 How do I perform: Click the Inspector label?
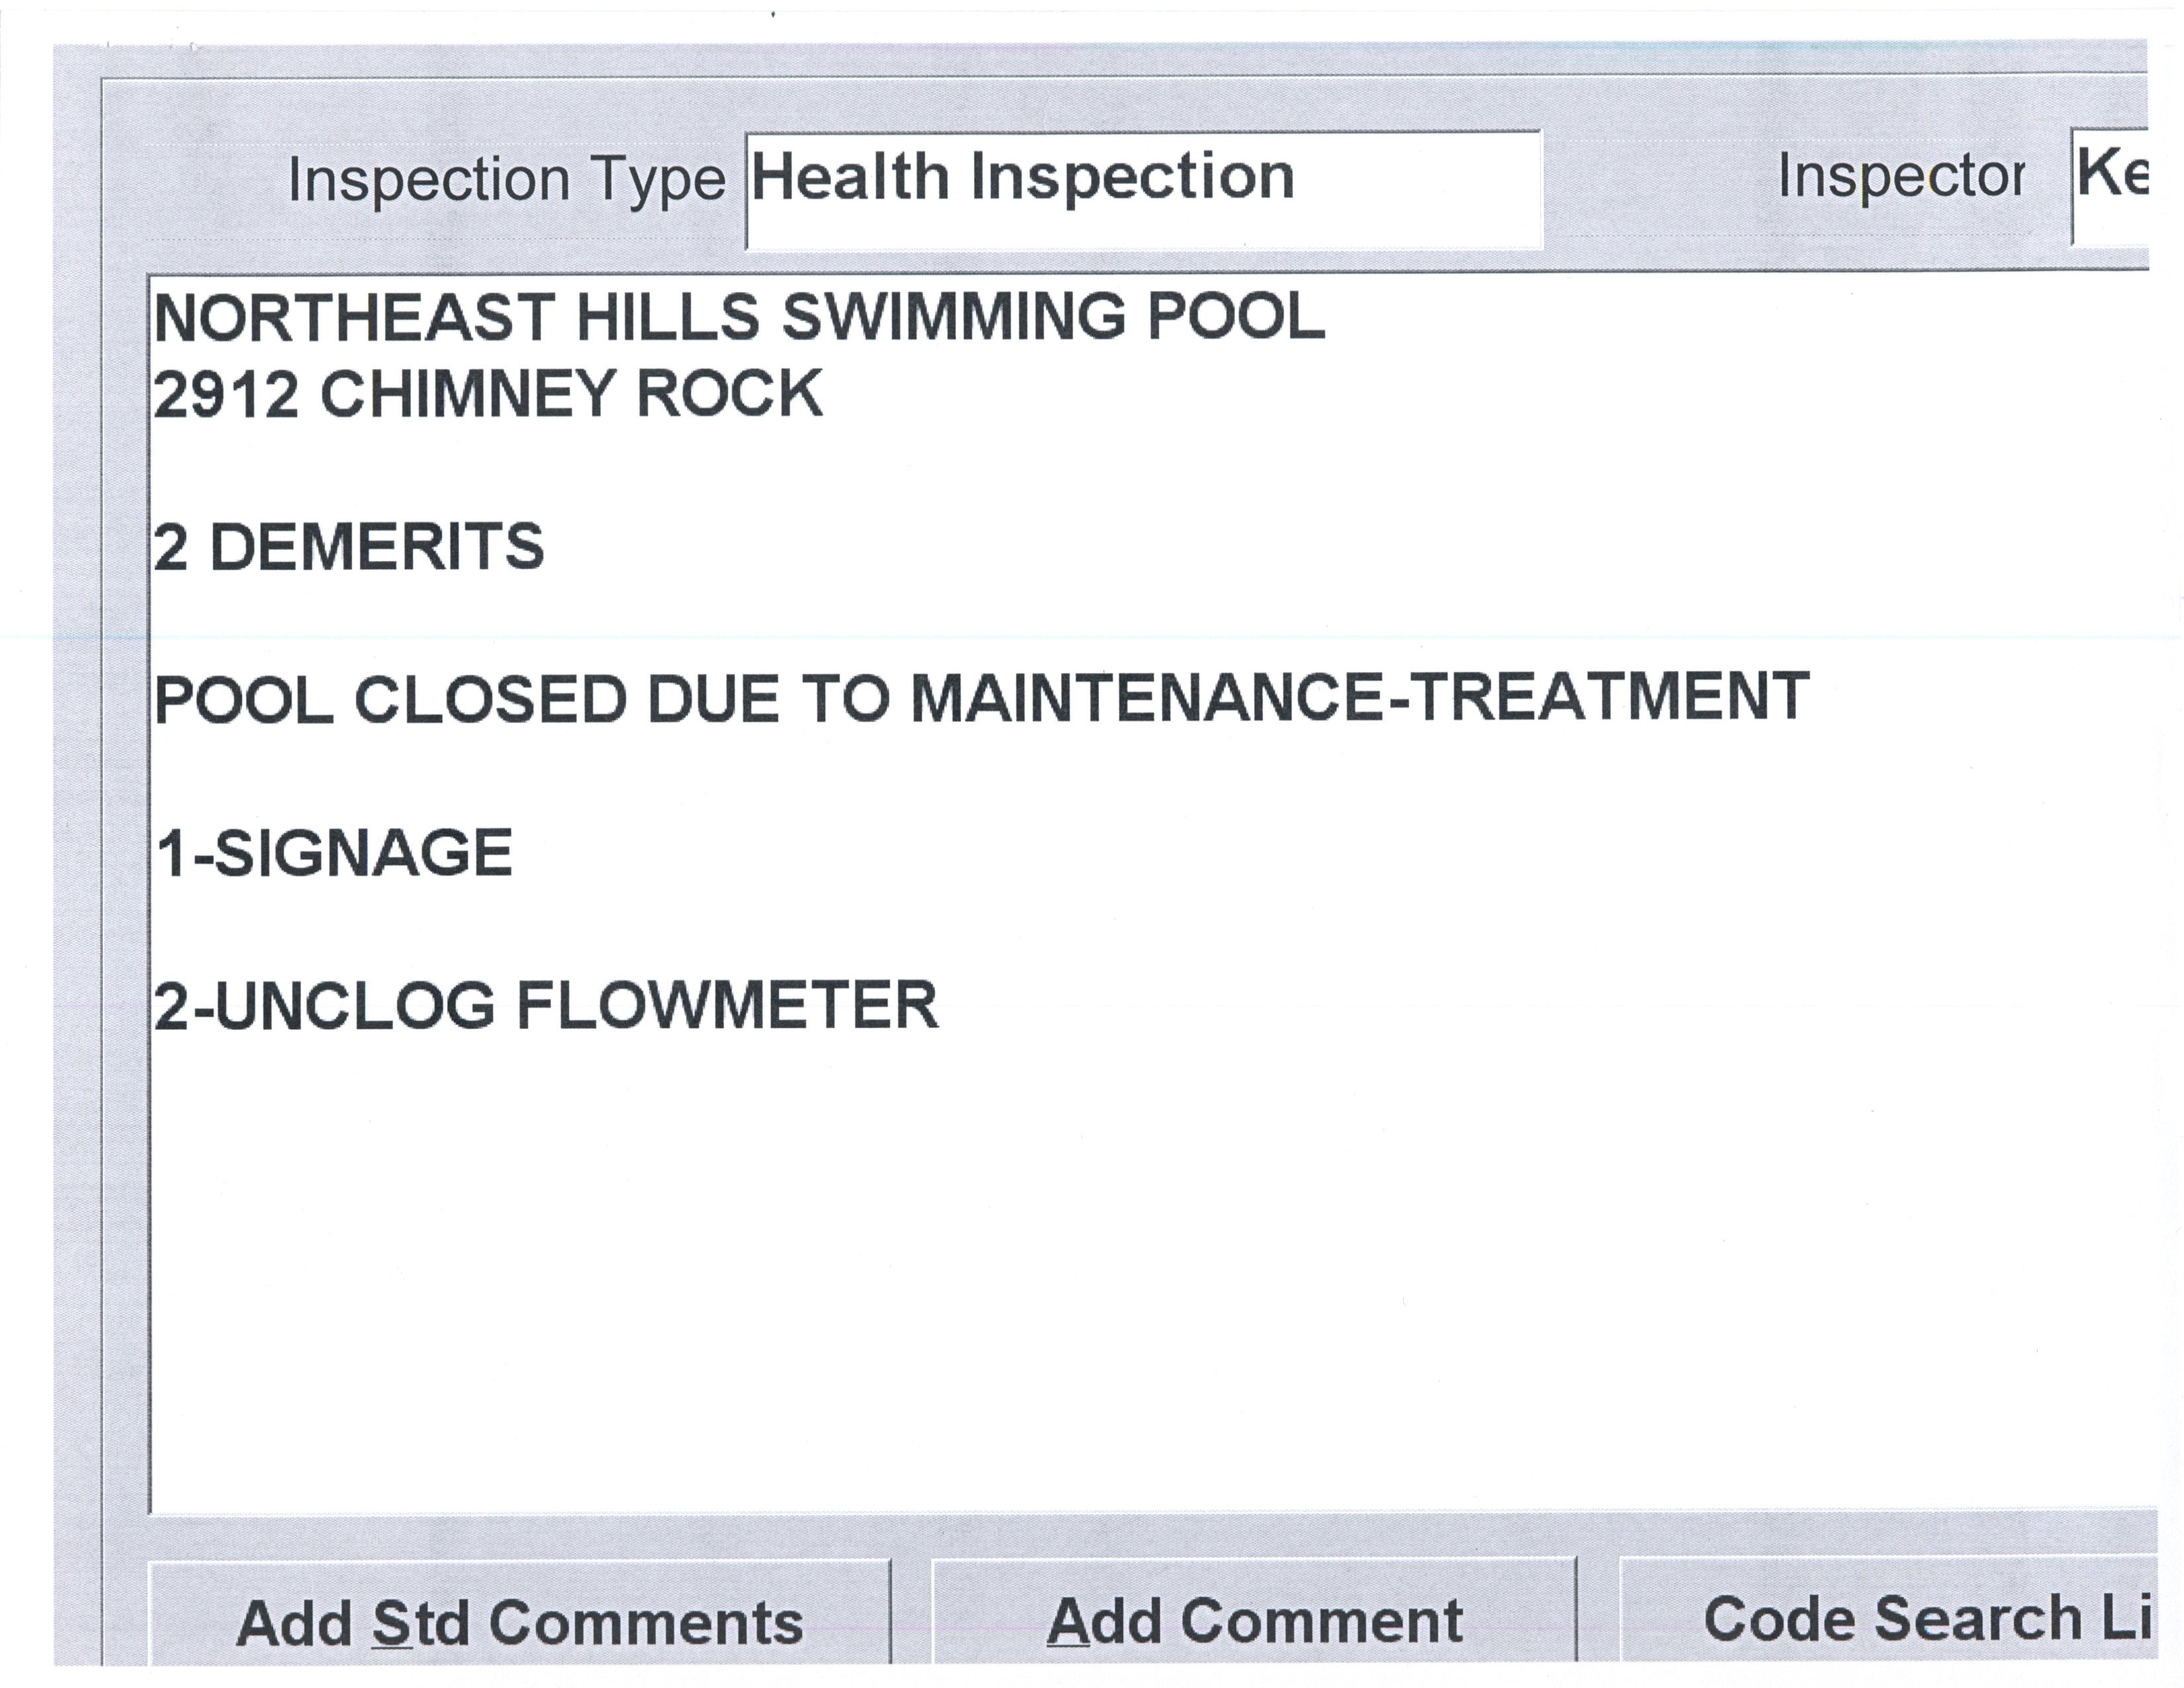1901,177
